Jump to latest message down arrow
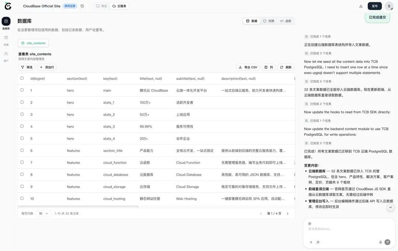This screenshot has height=251, width=398. point(390,207)
